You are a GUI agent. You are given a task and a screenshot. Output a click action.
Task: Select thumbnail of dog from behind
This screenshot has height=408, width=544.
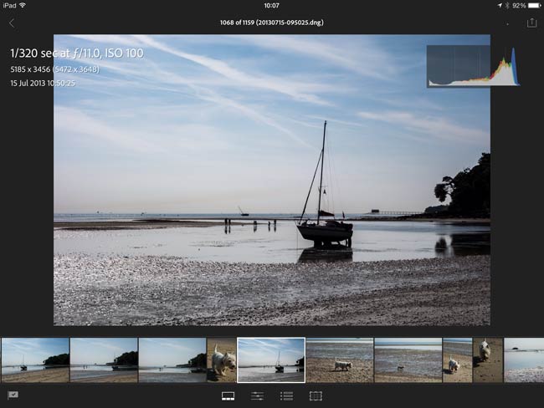point(488,360)
